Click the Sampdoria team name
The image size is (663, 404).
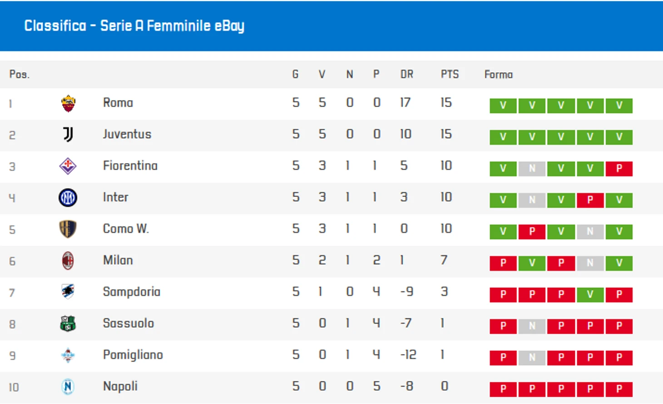tap(132, 291)
